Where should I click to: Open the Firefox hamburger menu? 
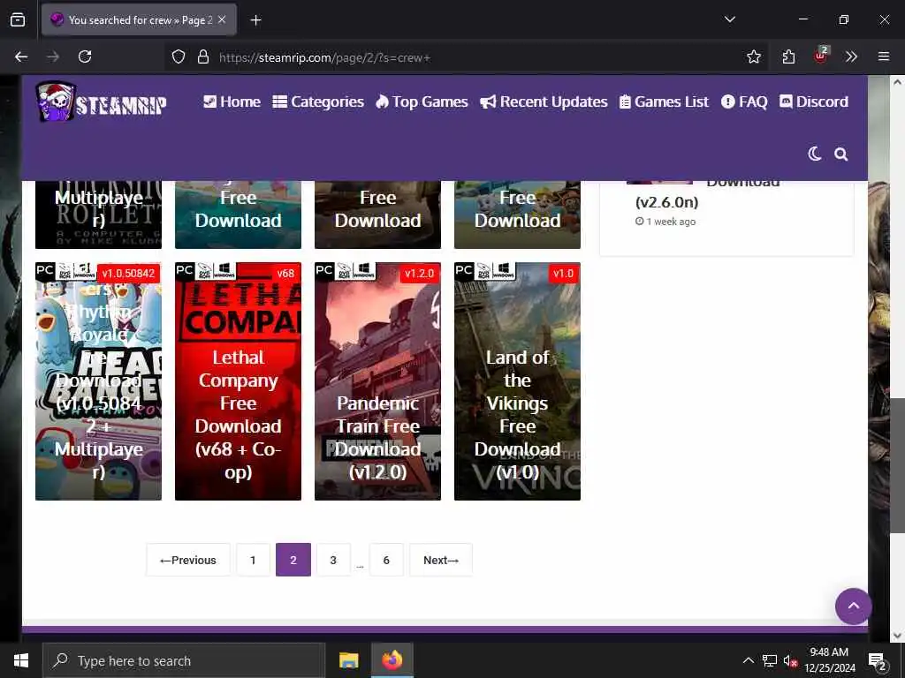point(884,56)
